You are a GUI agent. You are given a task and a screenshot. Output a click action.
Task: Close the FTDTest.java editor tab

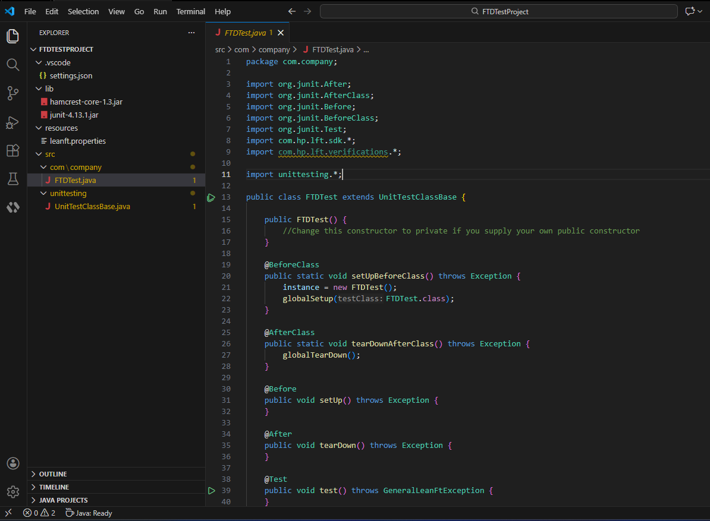pyautogui.click(x=281, y=33)
